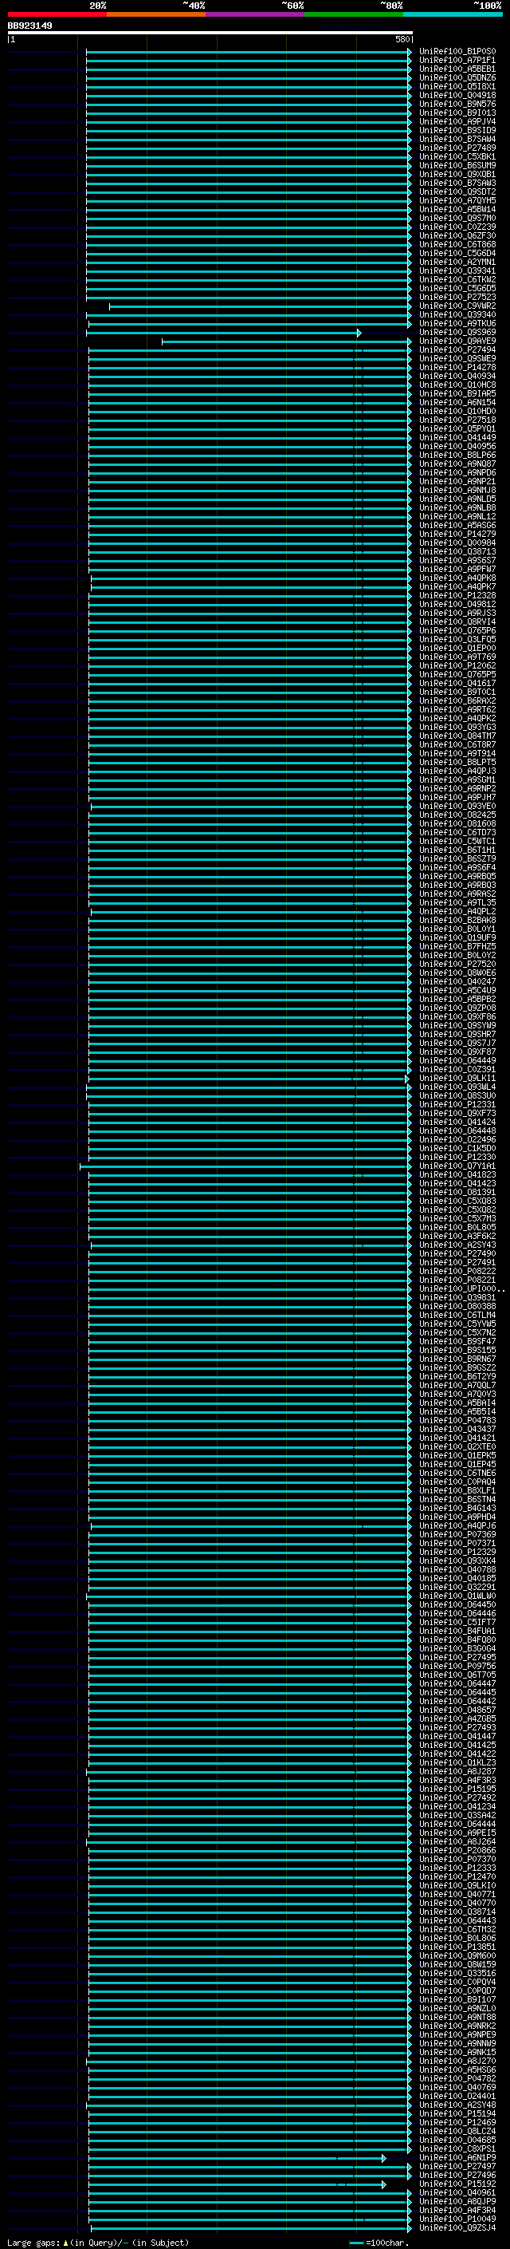Open hit UniRef100_C6T868
This screenshot has height=2249, width=510.
(457, 244)
